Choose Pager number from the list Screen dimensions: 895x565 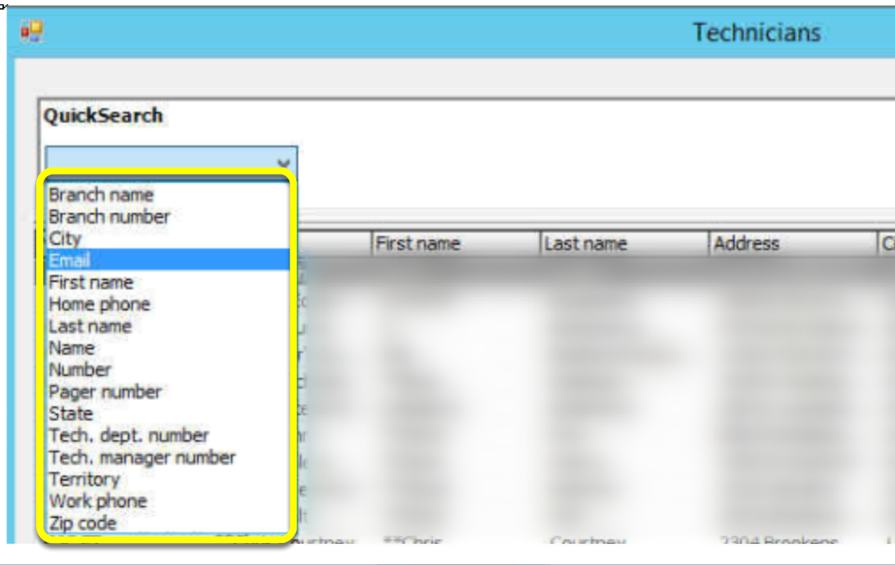[x=168, y=391]
